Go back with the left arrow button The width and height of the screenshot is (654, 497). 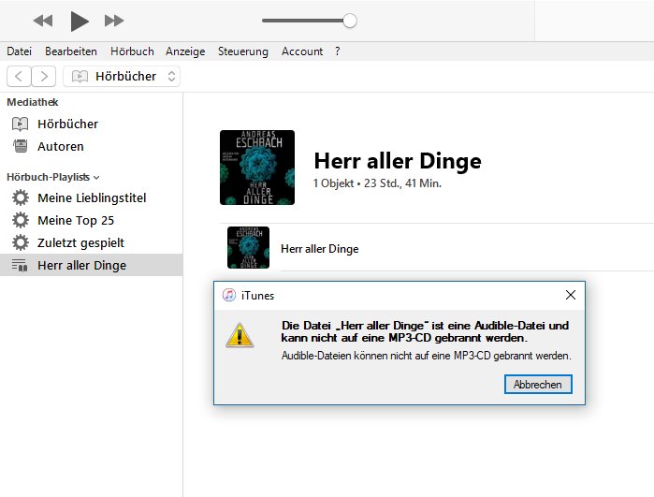click(x=19, y=77)
